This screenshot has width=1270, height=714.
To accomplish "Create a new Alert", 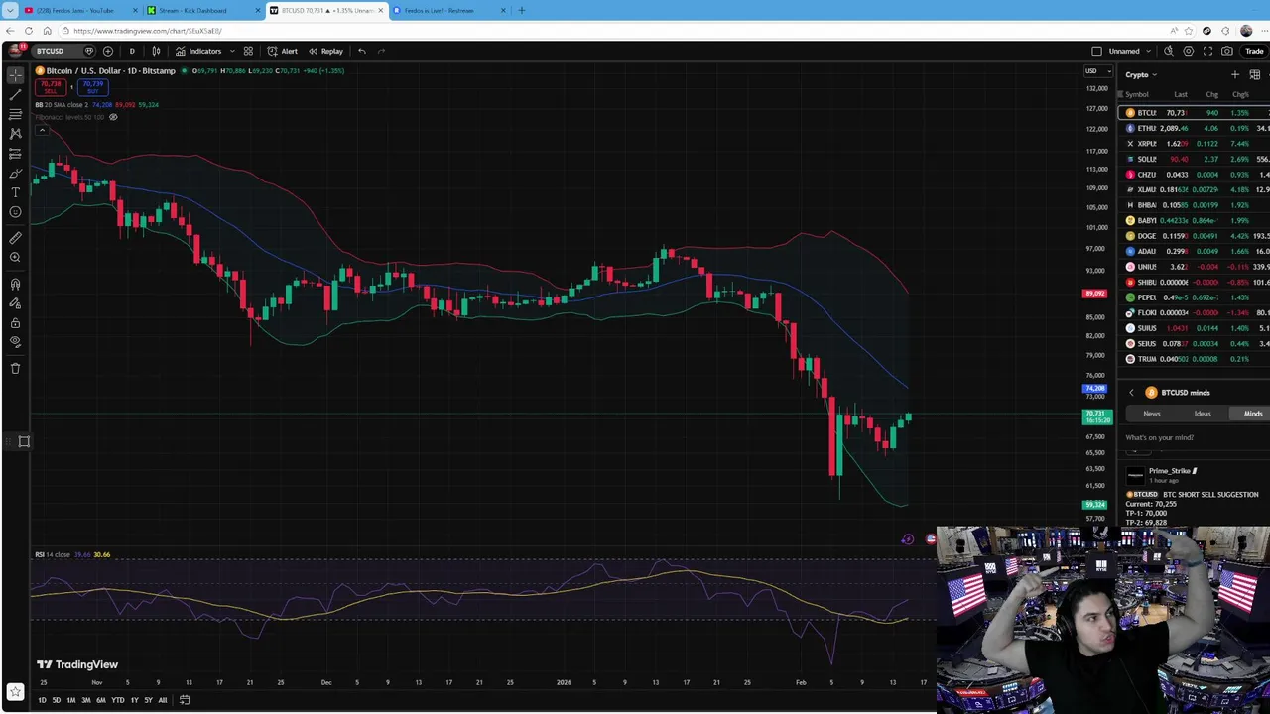I will pyautogui.click(x=283, y=51).
